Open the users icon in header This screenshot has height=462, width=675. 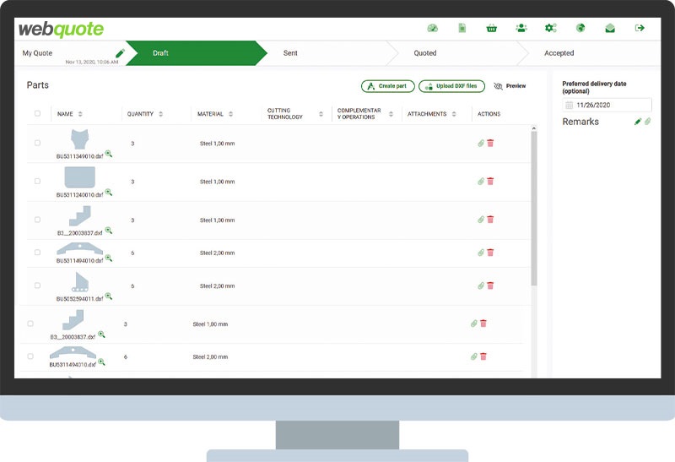click(521, 28)
